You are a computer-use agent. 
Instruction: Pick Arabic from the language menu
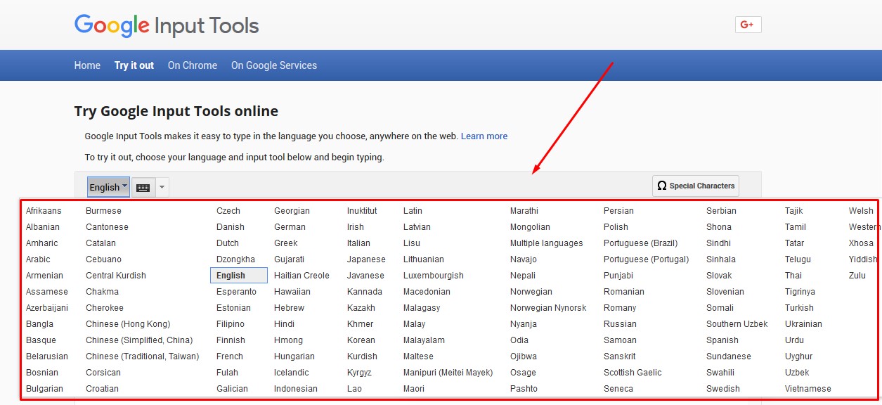[x=38, y=259]
